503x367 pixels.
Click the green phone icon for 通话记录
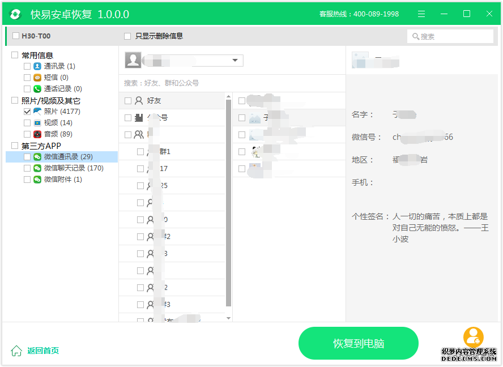tap(37, 89)
